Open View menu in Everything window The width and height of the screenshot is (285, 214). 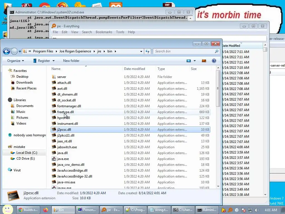75,32
